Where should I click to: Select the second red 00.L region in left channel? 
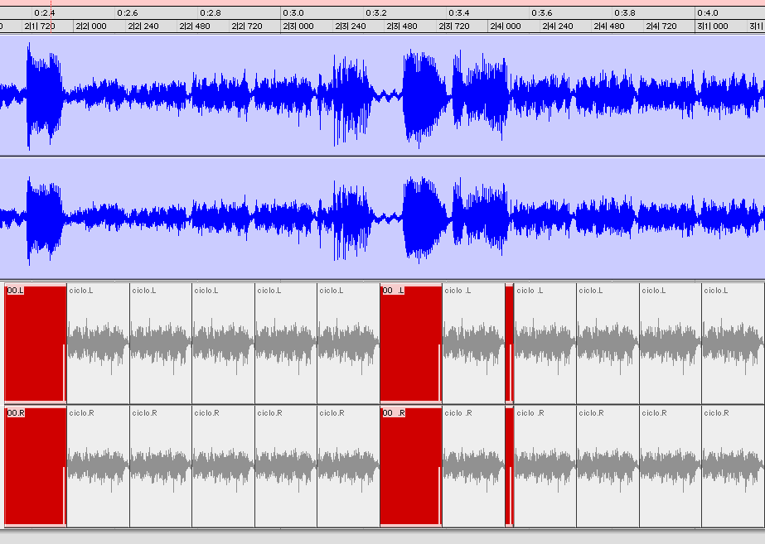click(410, 344)
